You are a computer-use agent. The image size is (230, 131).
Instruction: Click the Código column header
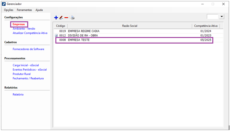[60, 26]
